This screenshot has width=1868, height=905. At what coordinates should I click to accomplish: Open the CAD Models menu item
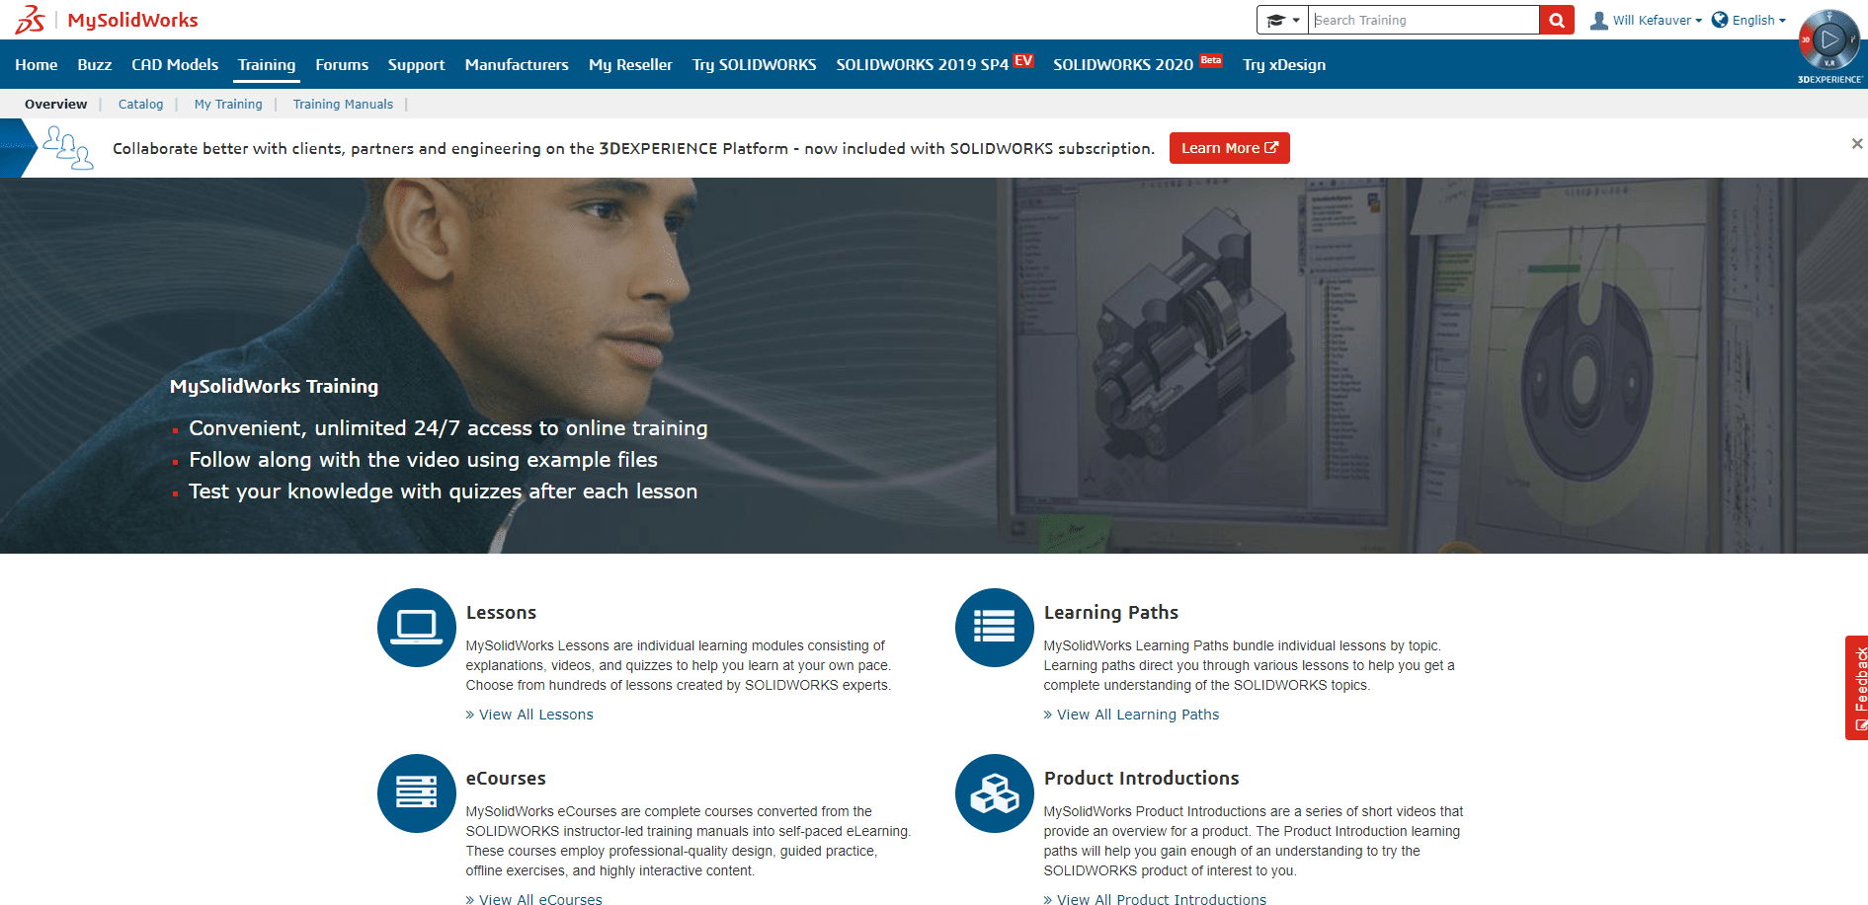175,64
